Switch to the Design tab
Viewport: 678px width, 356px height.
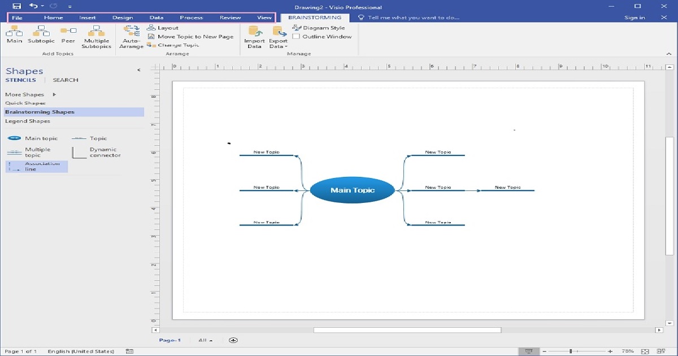pyautogui.click(x=123, y=18)
